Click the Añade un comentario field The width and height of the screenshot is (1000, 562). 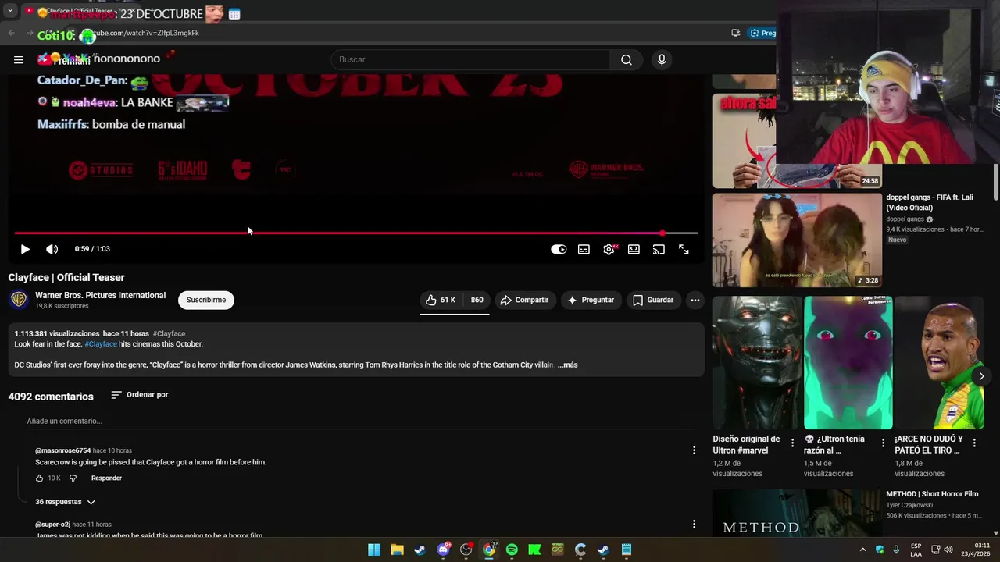pos(361,421)
